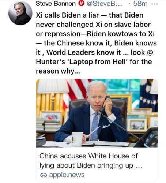The width and height of the screenshot is (166, 183).
Task: Click the opening line "Xi calls Biden a liar"
Action: tap(67, 15)
